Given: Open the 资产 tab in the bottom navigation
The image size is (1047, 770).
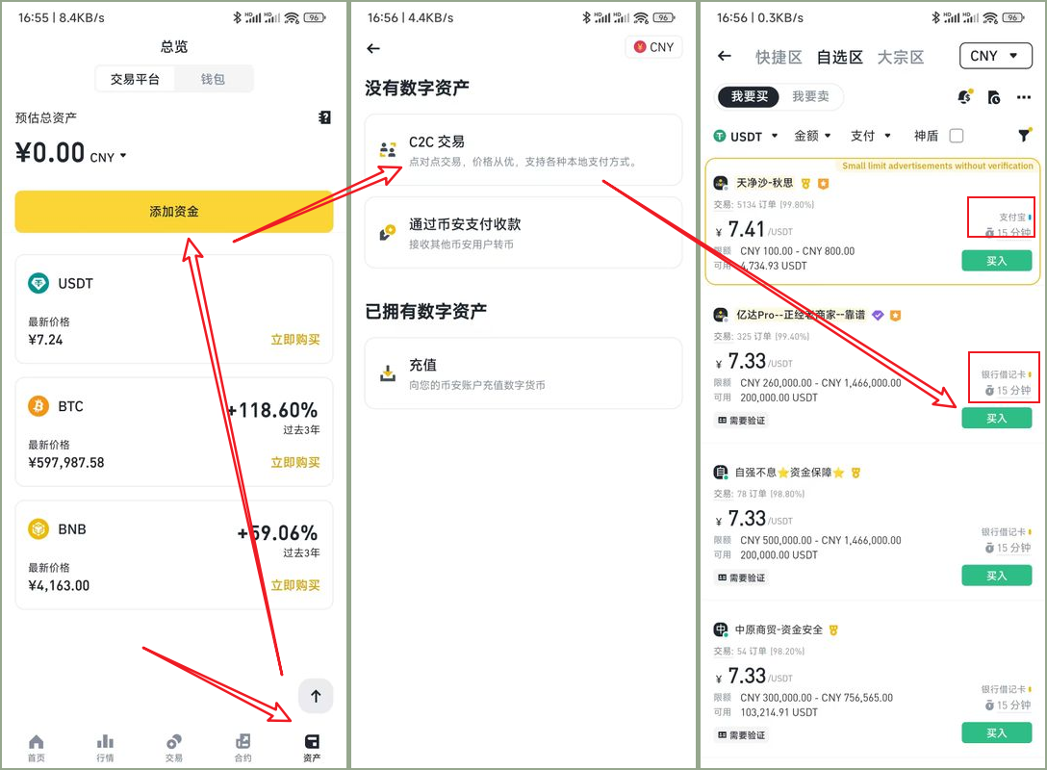Looking at the screenshot, I should pyautogui.click(x=312, y=747).
